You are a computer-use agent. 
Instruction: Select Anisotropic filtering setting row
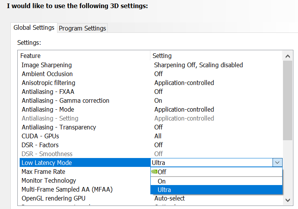[49, 83]
